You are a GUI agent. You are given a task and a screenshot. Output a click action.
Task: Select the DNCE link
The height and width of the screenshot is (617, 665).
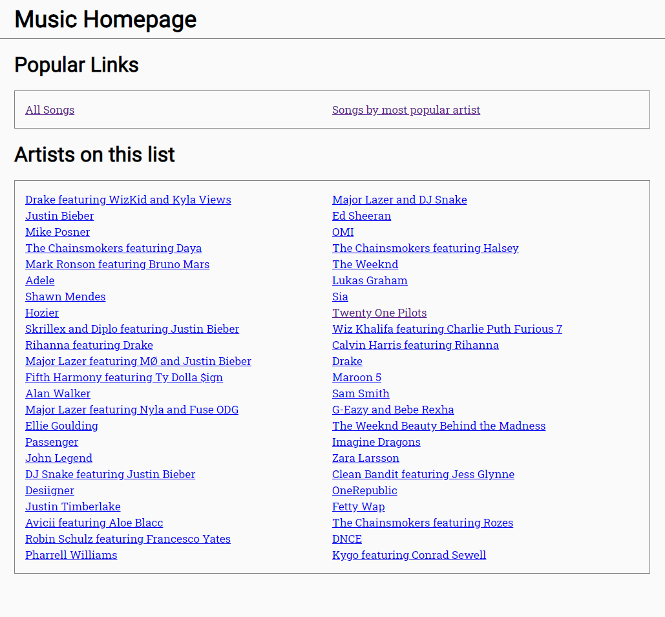coord(347,538)
